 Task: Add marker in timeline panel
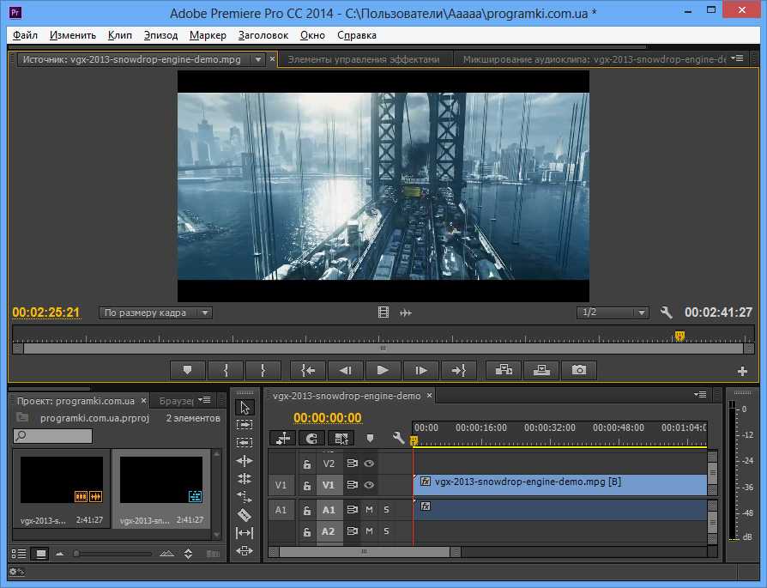pos(370,438)
